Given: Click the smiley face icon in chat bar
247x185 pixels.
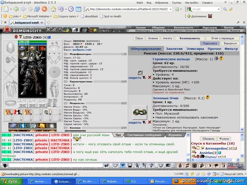Looking at the screenshot, I should 161,166.
